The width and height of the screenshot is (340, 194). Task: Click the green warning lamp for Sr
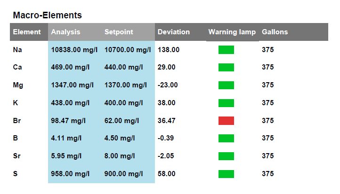pyautogui.click(x=226, y=156)
